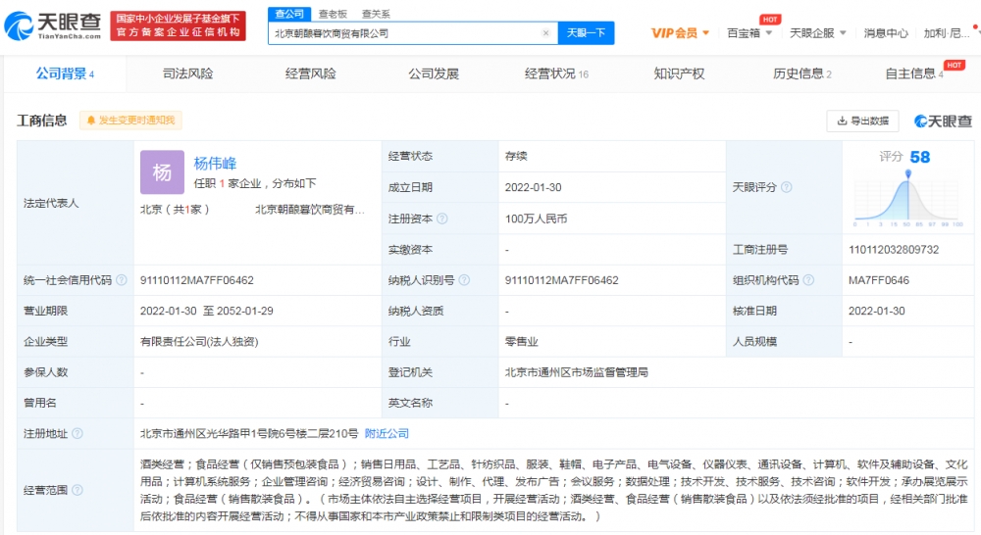Click the 存续 business status value

[x=516, y=156]
